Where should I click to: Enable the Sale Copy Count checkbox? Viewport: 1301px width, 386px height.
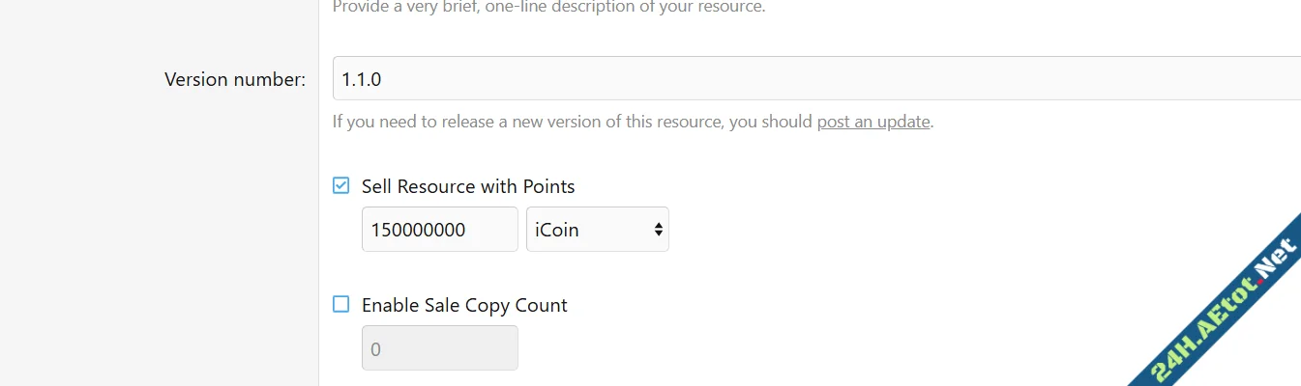pyautogui.click(x=340, y=304)
